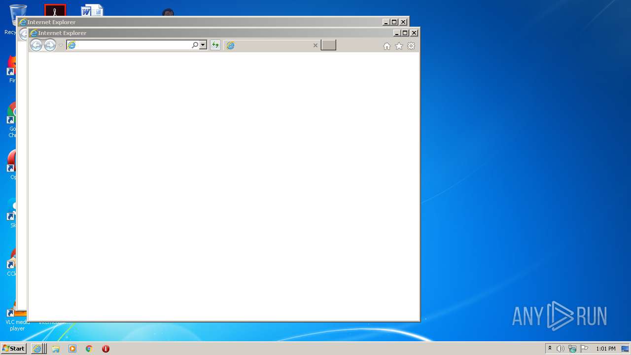Open Tools menu with the gear icon
Viewport: 631px width, 355px height.
411,46
